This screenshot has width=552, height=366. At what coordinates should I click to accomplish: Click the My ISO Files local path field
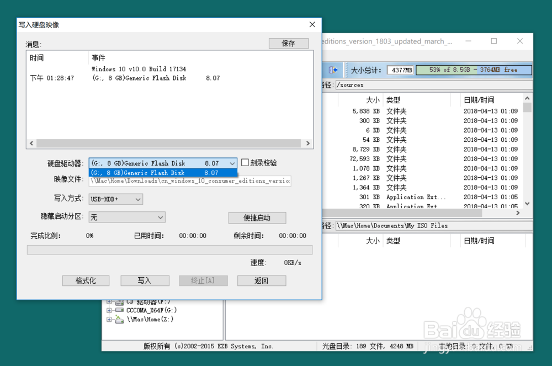434,226
